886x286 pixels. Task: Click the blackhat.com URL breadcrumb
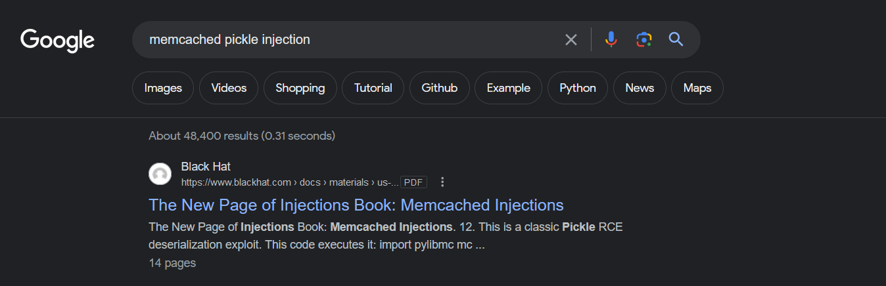[290, 182]
